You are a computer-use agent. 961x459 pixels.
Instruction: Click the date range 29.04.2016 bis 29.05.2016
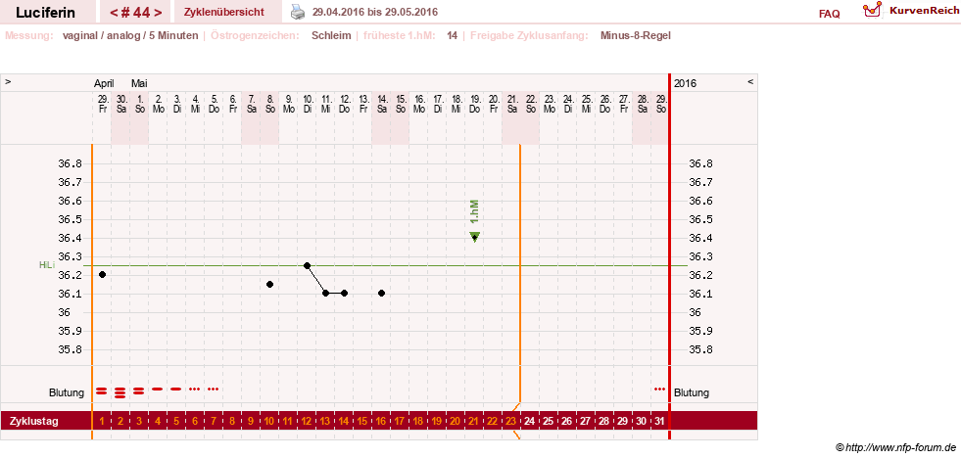pos(375,13)
